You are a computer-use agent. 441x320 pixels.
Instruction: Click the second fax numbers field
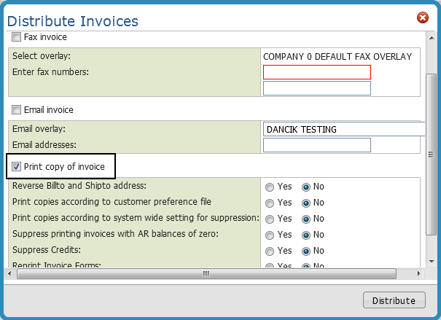pyautogui.click(x=317, y=88)
